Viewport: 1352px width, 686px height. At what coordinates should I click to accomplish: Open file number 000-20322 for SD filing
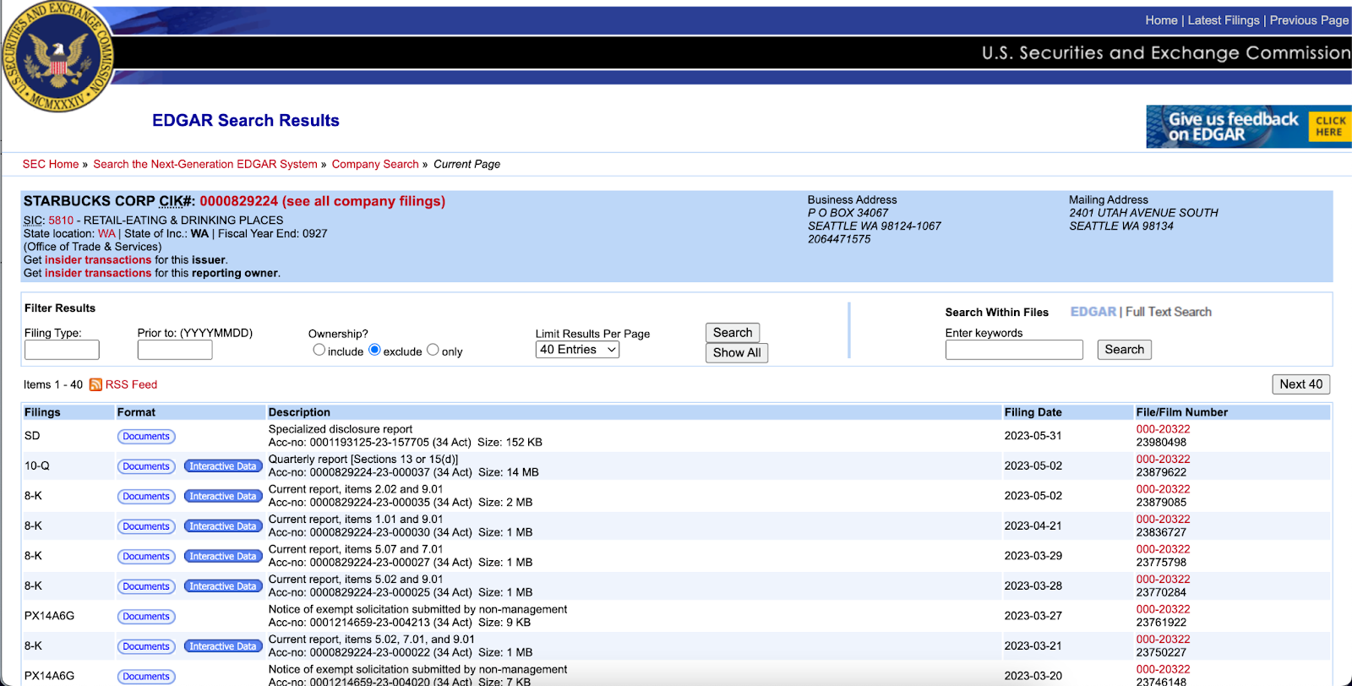click(x=1163, y=429)
